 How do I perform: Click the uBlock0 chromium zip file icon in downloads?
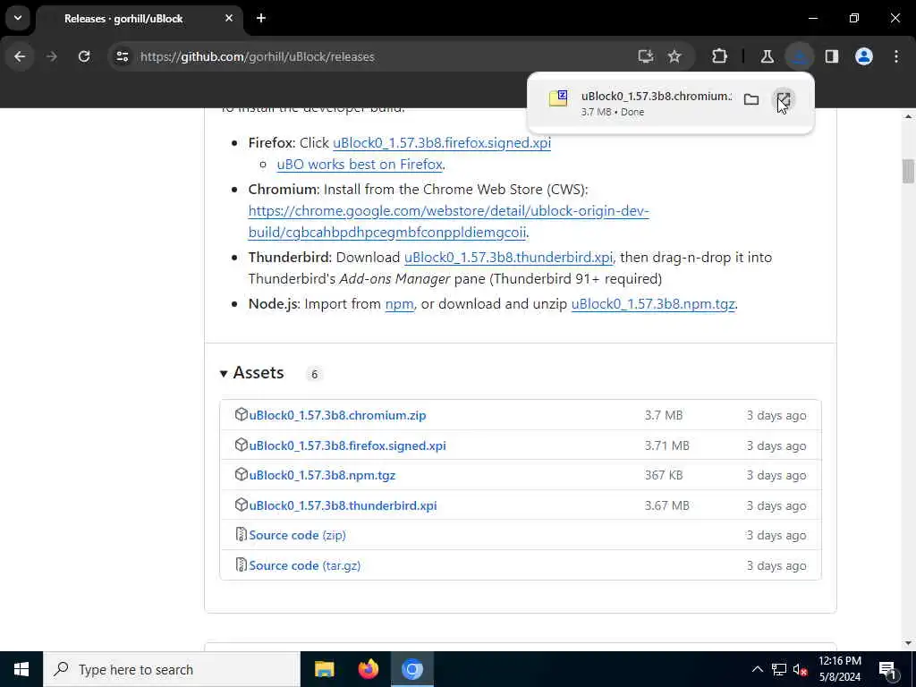pyautogui.click(x=558, y=98)
